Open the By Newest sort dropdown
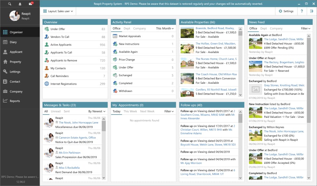The width and height of the screenshot is (317, 186). click(97, 111)
